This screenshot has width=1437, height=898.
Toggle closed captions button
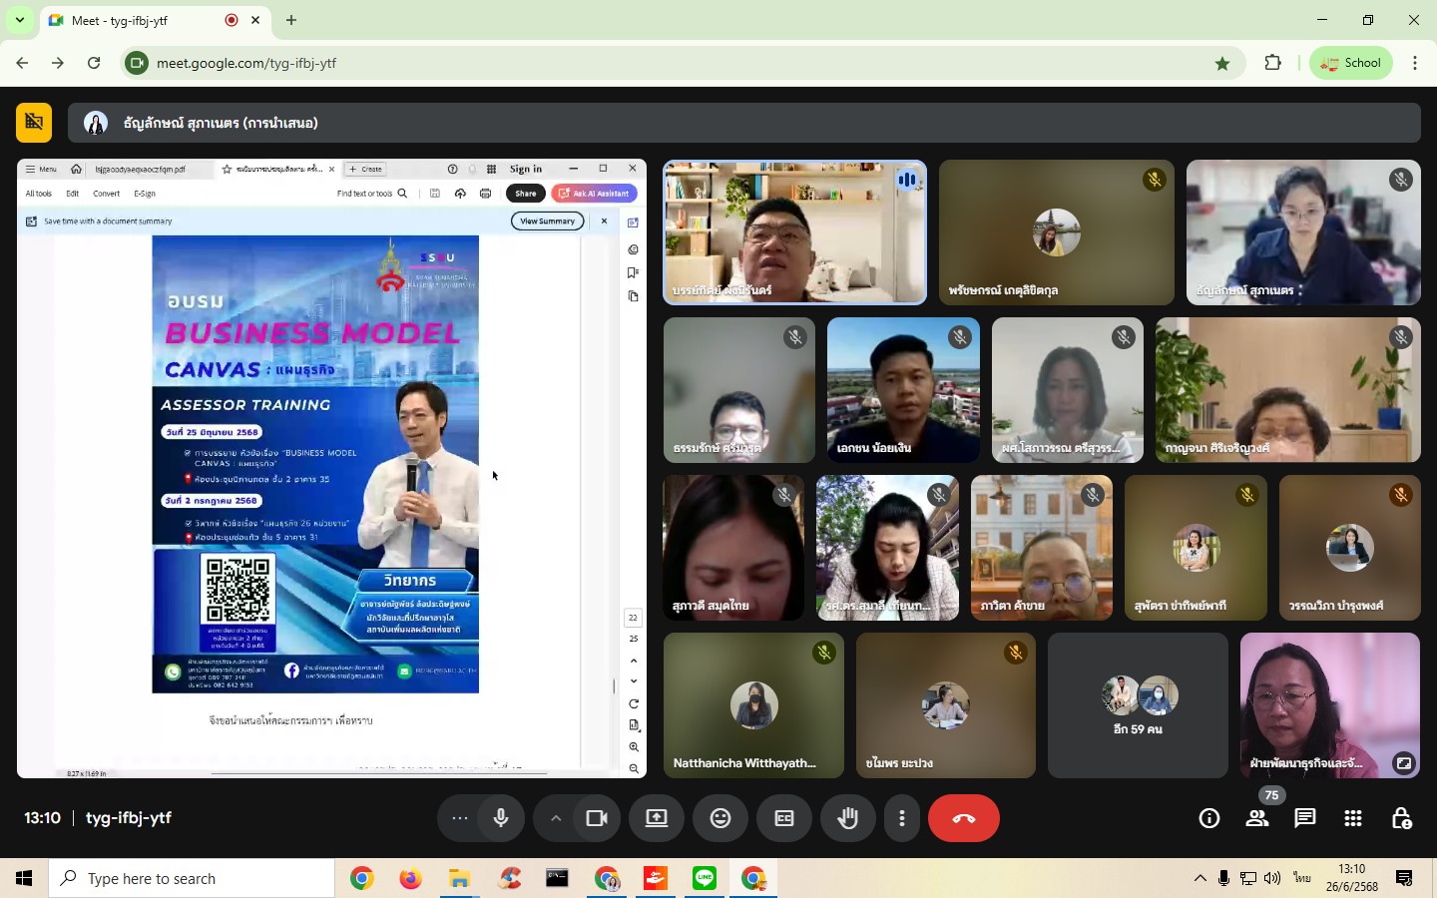[784, 818]
